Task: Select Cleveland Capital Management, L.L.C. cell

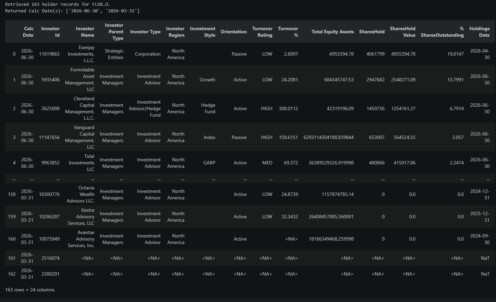Action: coord(80,108)
